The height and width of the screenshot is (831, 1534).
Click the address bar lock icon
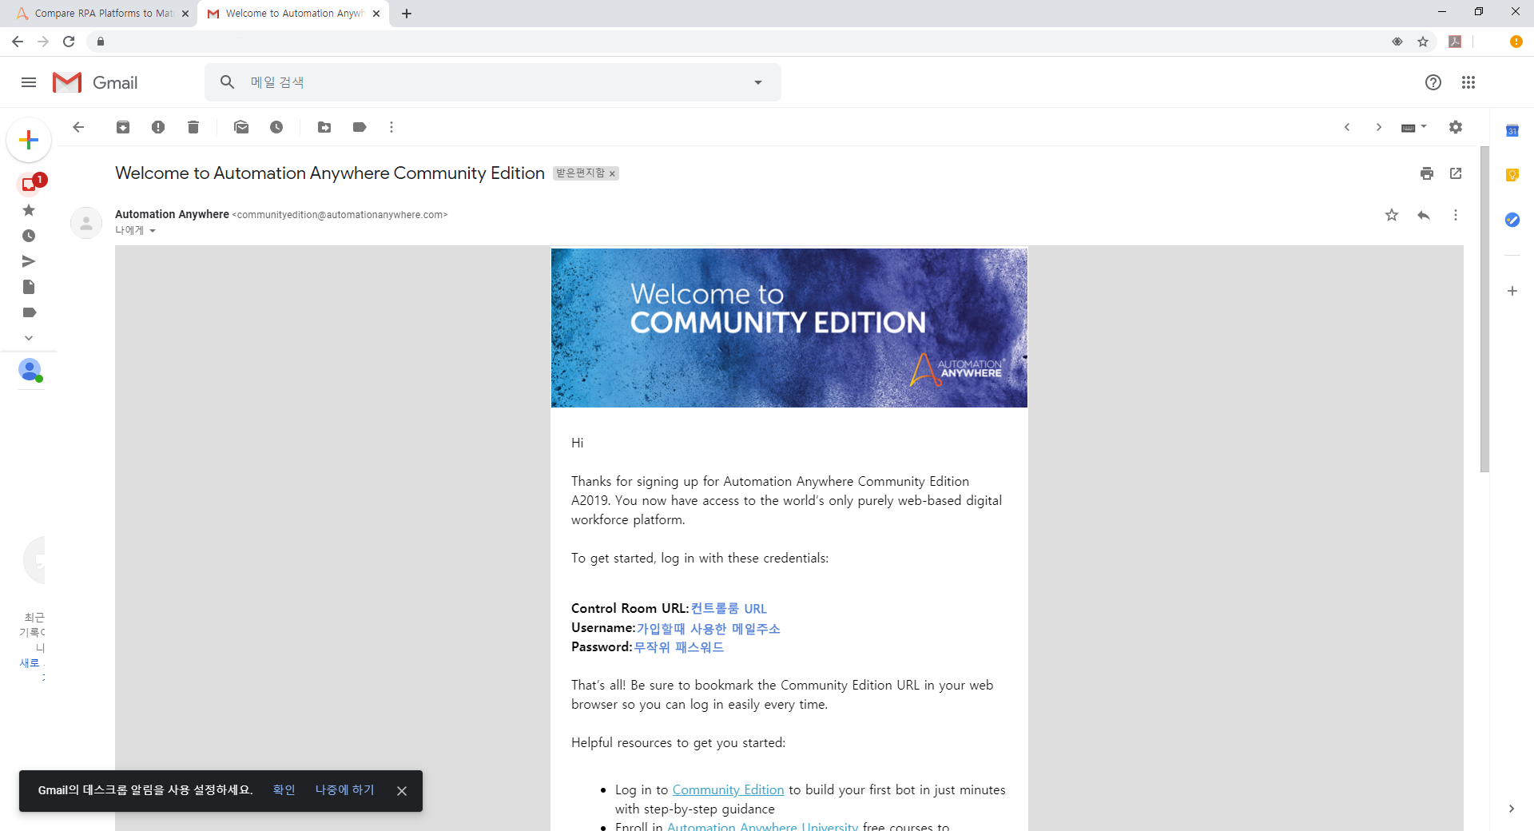point(100,42)
